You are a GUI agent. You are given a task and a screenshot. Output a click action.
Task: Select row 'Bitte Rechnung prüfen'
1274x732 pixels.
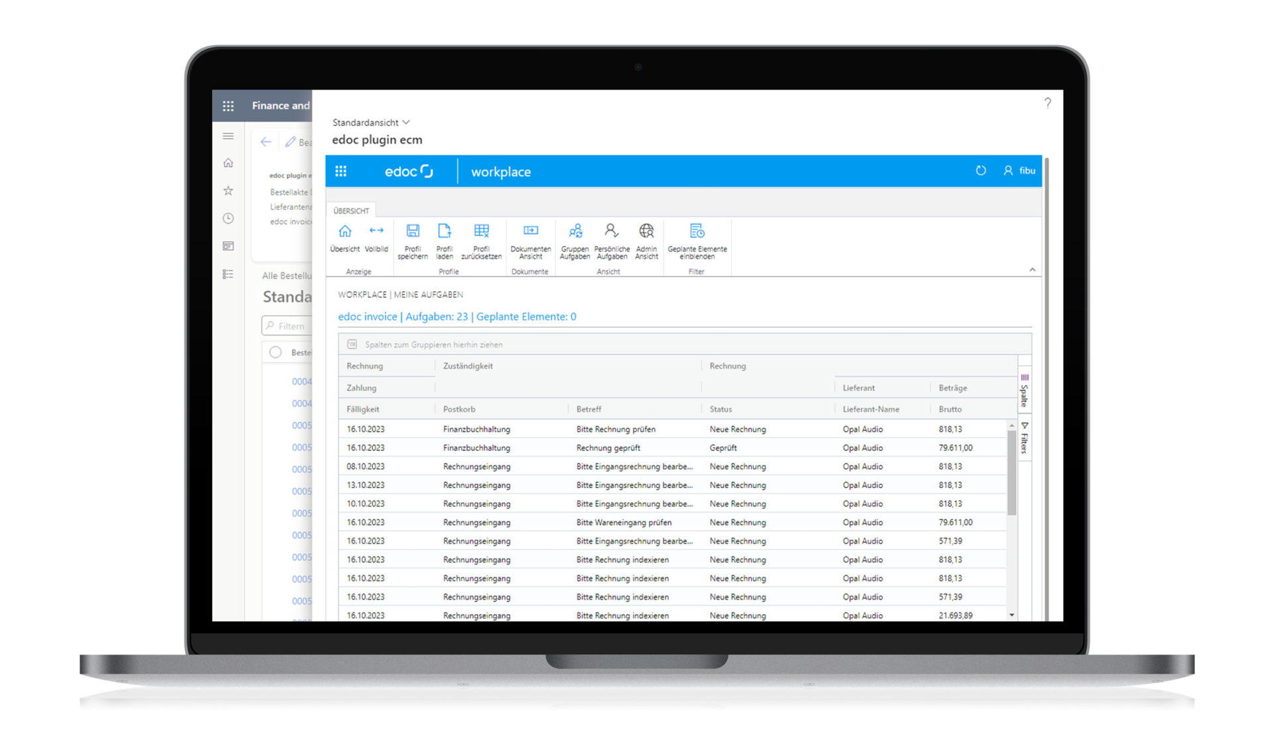click(673, 430)
